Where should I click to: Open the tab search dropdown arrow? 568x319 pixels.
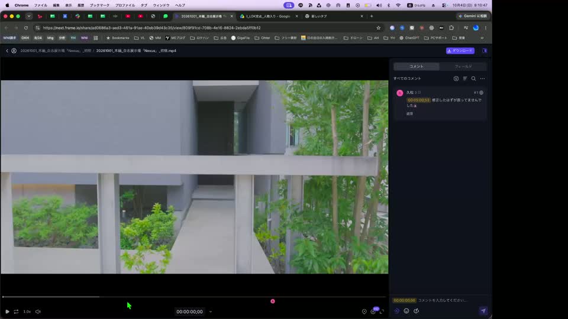28,17
